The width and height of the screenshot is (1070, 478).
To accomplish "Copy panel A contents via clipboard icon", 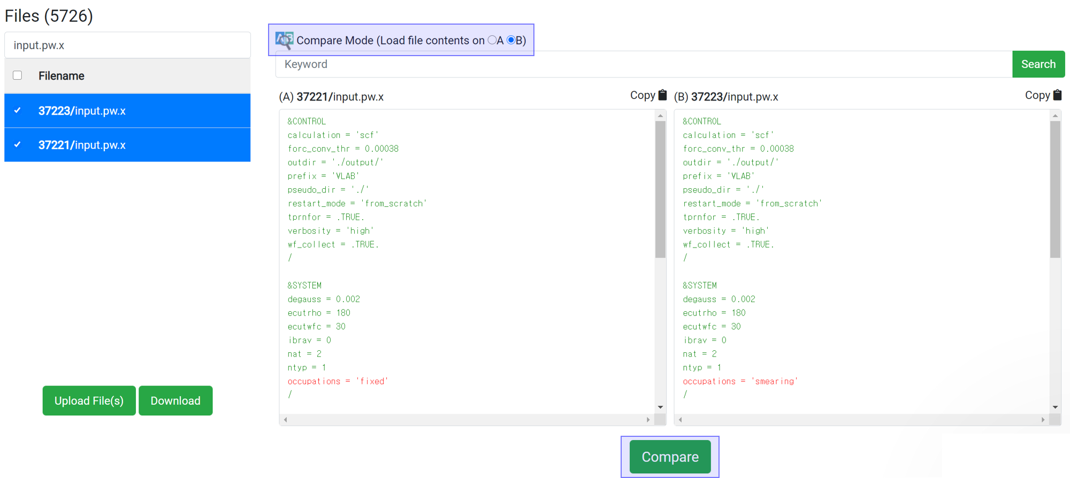I will tap(662, 95).
